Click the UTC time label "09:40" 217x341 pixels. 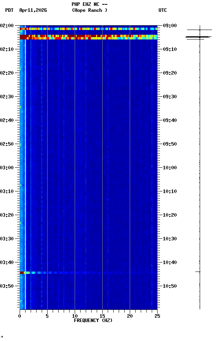coord(170,120)
